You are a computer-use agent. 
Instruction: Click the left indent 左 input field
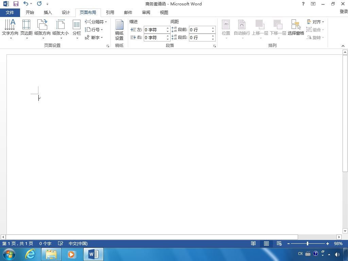pos(155,30)
